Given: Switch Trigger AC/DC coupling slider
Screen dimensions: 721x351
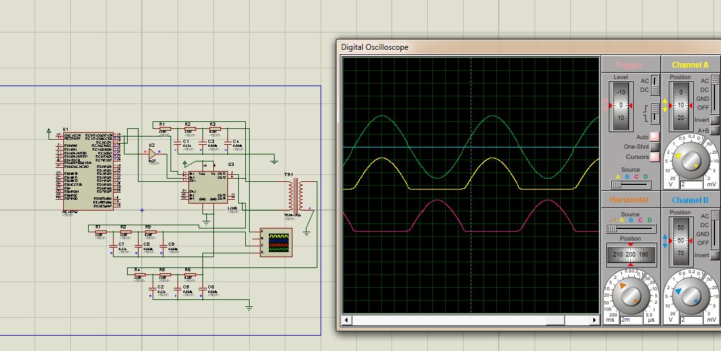Looking at the screenshot, I should click(655, 86).
